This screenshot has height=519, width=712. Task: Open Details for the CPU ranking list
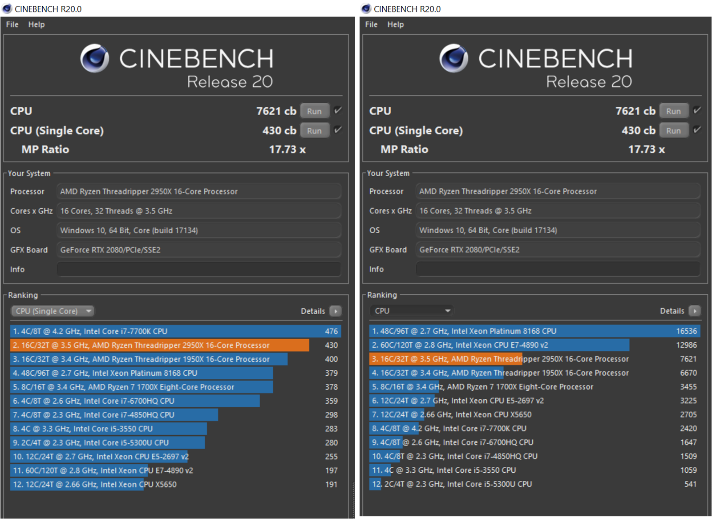point(695,311)
